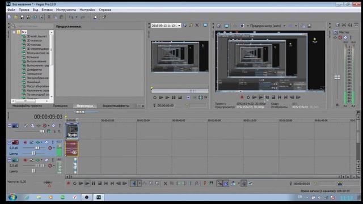Screen dimensions: 363x204
Task: Click the Open project folder icon
Action: coord(16,17)
